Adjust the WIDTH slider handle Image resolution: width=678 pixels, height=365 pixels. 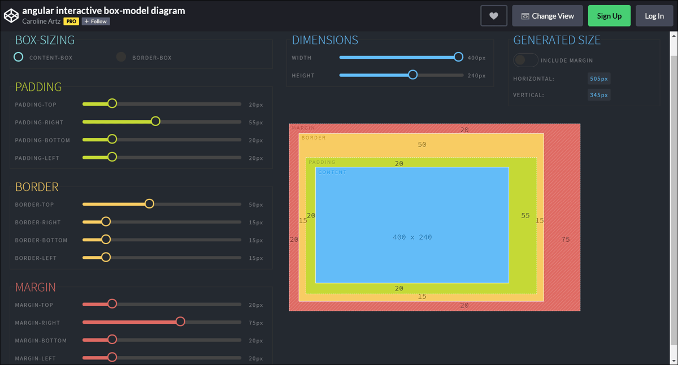click(x=458, y=57)
